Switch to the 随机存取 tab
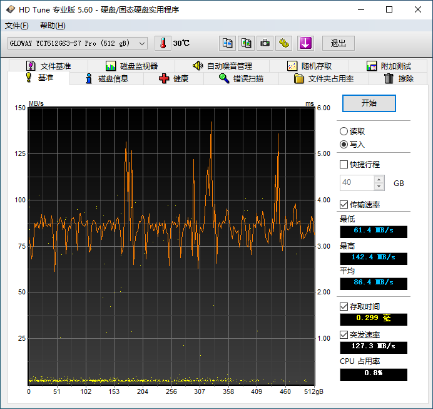433x409 pixels. coord(309,66)
